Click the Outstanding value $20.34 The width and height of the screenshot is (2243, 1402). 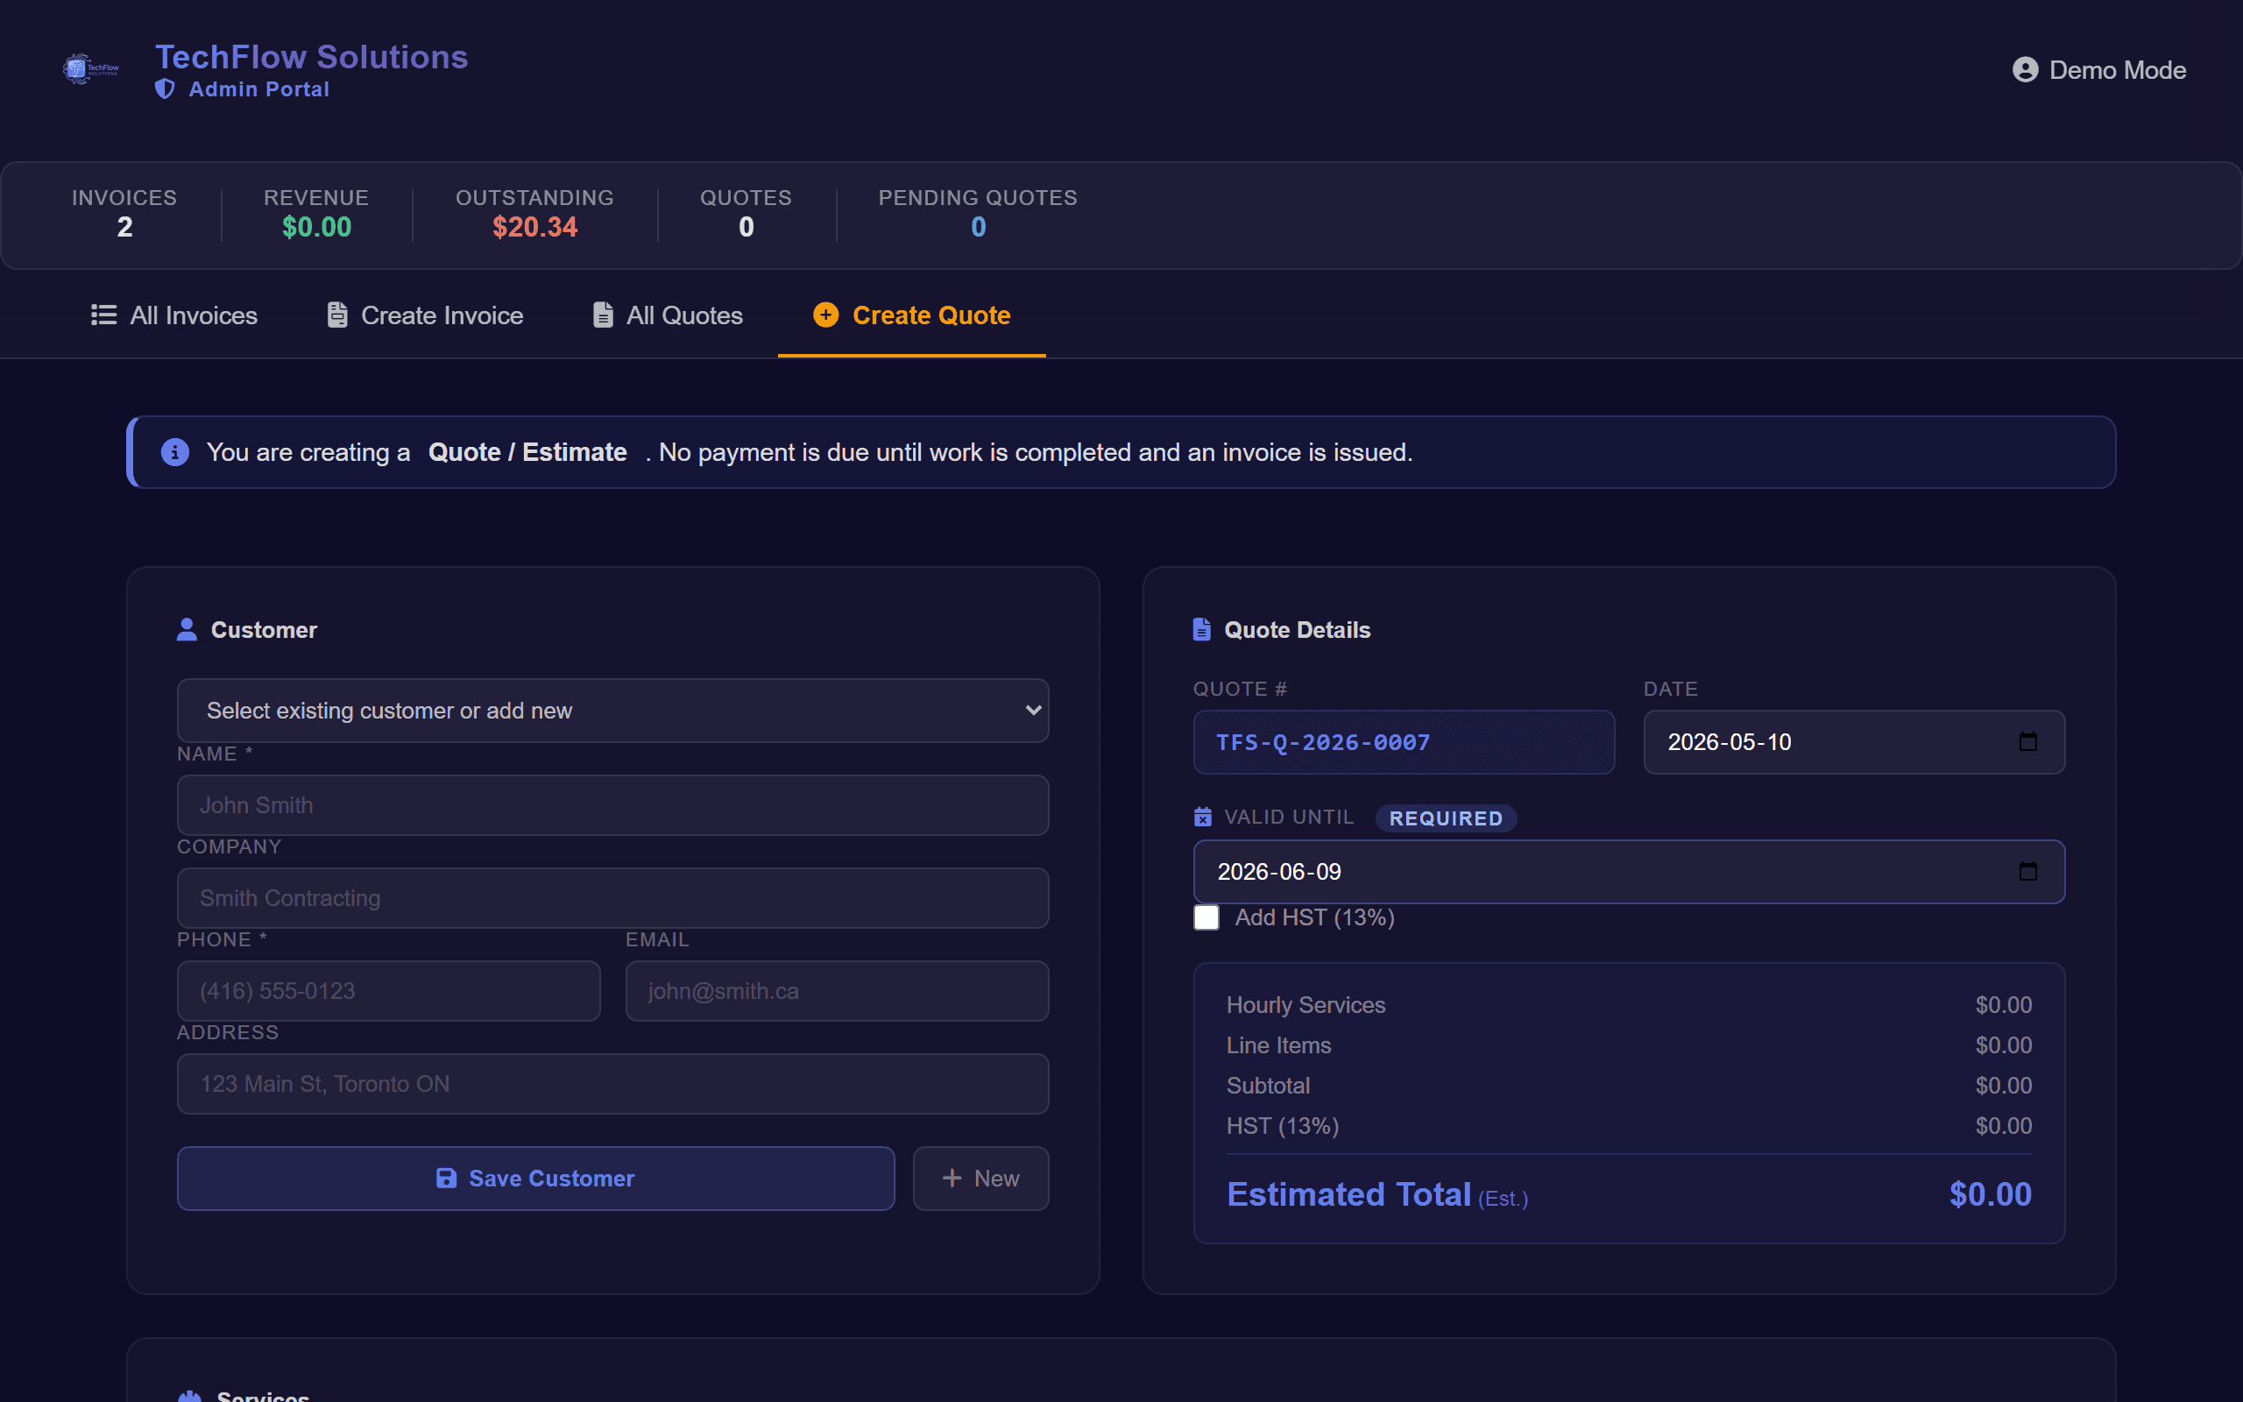[x=534, y=227]
